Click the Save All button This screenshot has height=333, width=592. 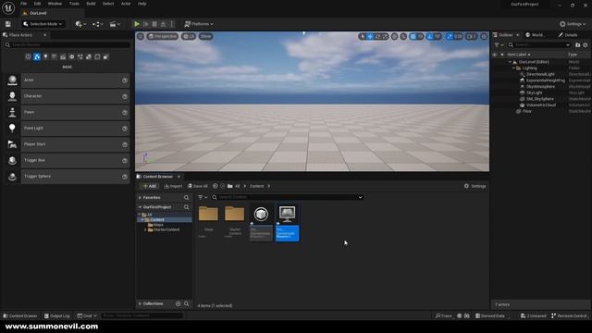[198, 186]
